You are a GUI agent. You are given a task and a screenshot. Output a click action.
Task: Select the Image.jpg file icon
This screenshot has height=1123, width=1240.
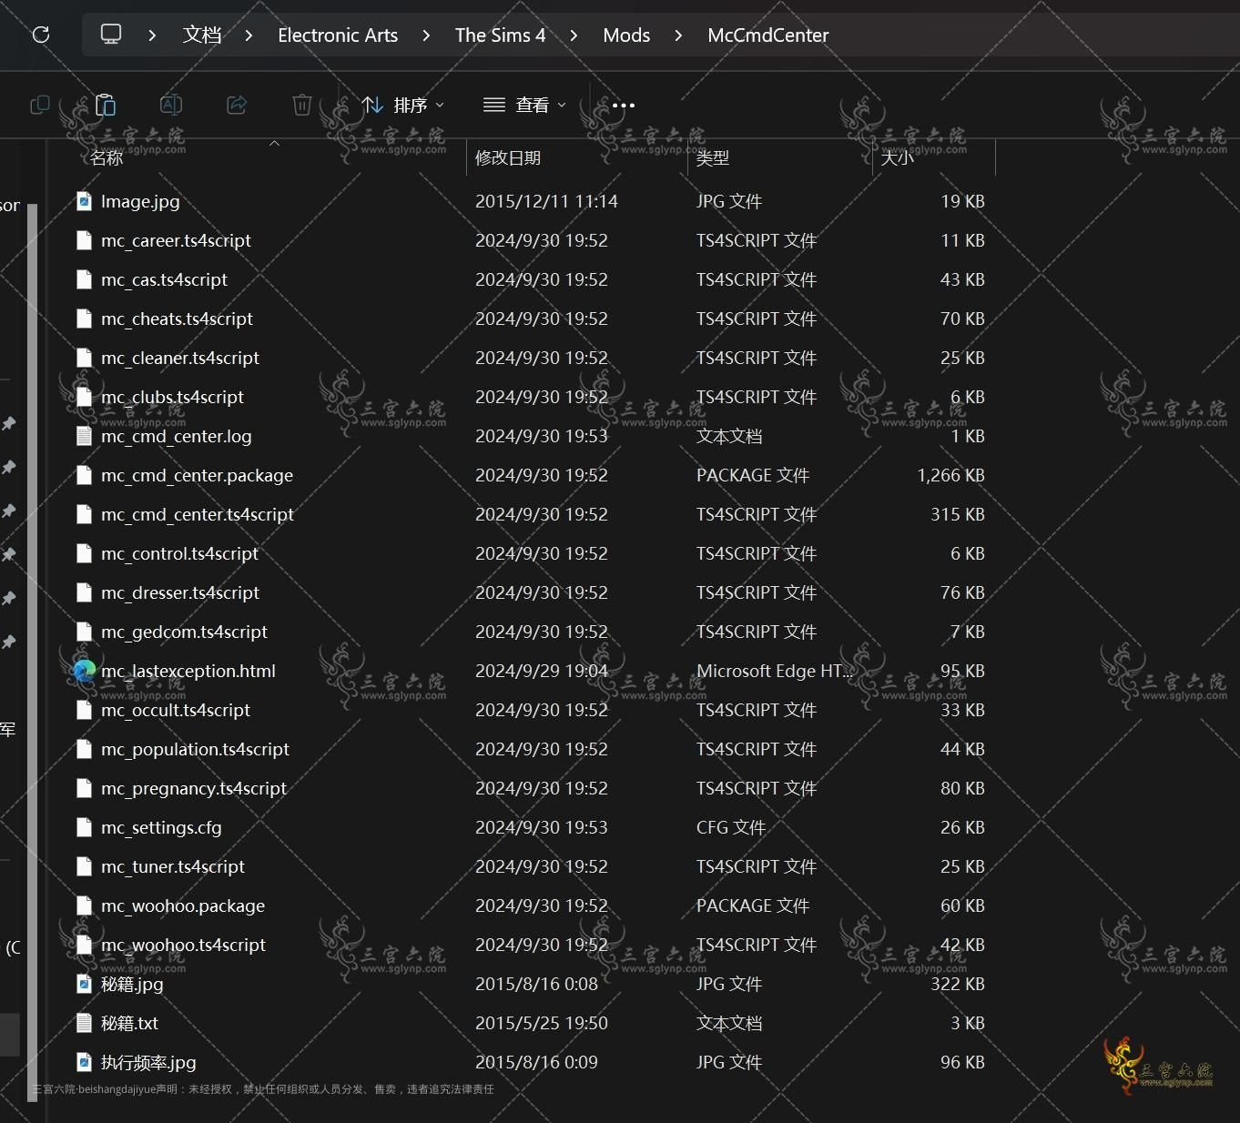pos(84,201)
